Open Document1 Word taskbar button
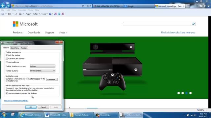This screenshot has width=211, height=118. coord(56,115)
